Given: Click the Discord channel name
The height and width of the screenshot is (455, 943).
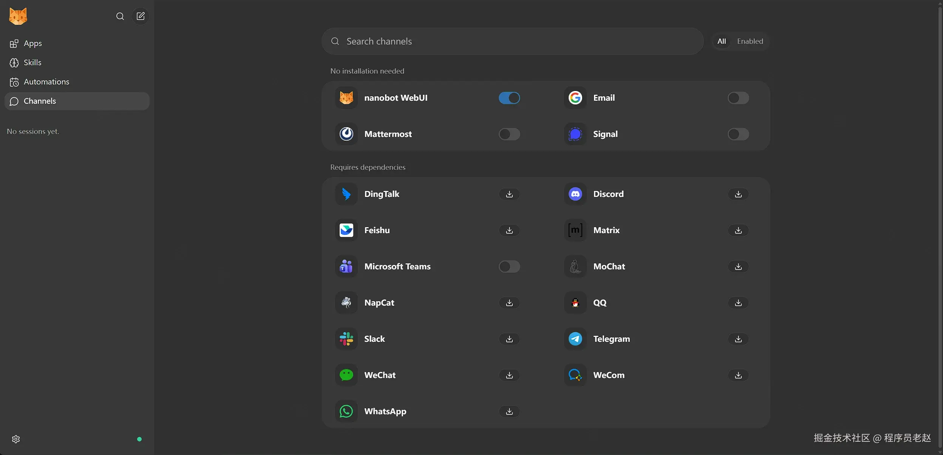Looking at the screenshot, I should (608, 194).
